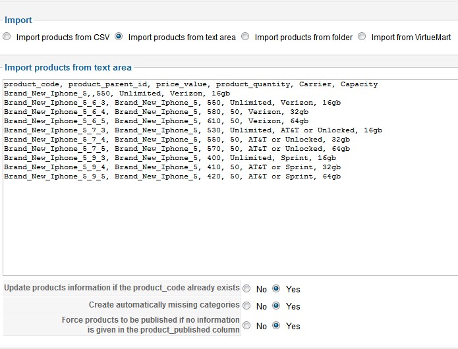Viewport: 458px width, 349px height.
Task: Set Update products information to No
Action: pos(246,288)
